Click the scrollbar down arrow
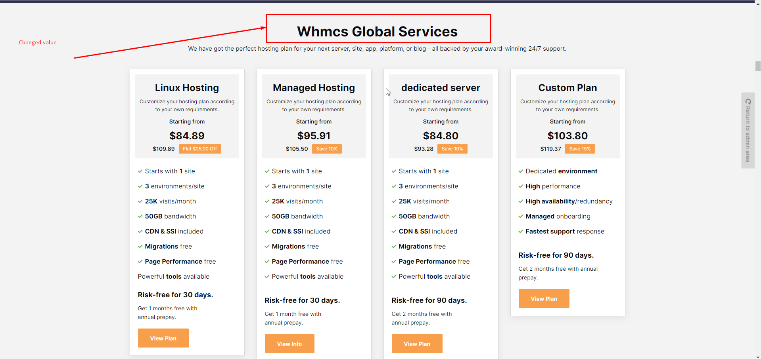This screenshot has height=359, width=761. (x=758, y=356)
